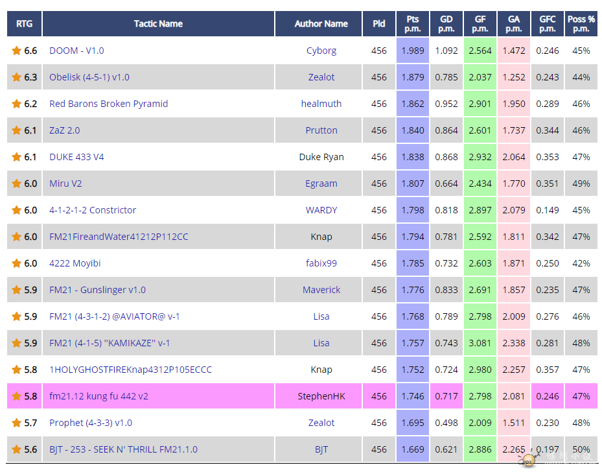Sort by GF p.m. column header
The width and height of the screenshot is (602, 474).
pos(480,24)
